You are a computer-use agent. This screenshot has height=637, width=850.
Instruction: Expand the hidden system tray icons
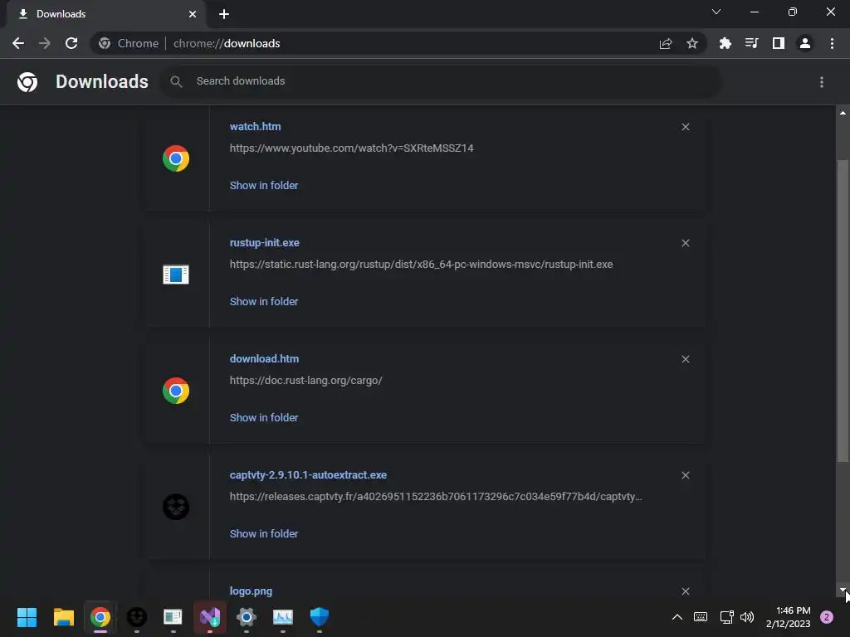click(x=677, y=617)
